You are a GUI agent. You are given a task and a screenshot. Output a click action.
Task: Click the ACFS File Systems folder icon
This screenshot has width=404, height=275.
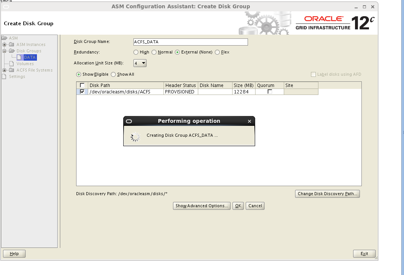[12, 70]
